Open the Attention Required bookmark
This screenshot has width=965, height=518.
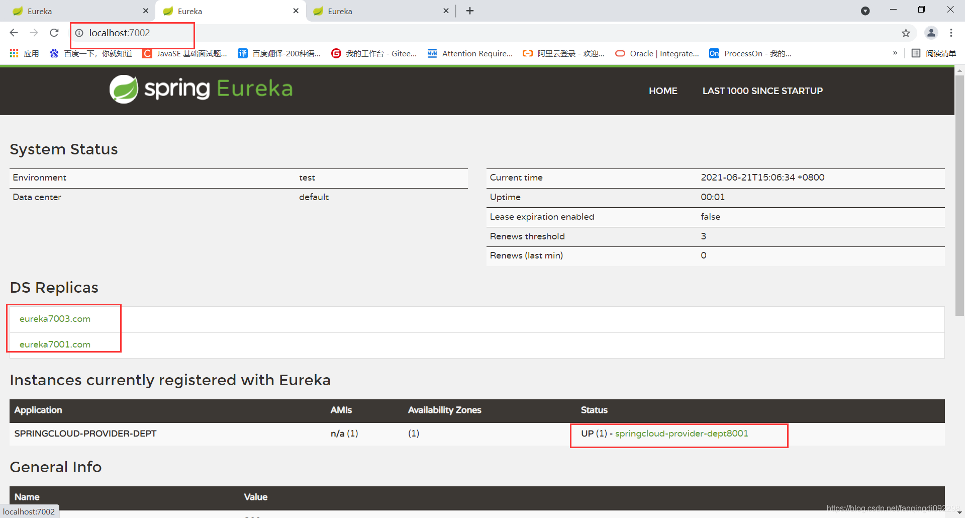point(470,53)
